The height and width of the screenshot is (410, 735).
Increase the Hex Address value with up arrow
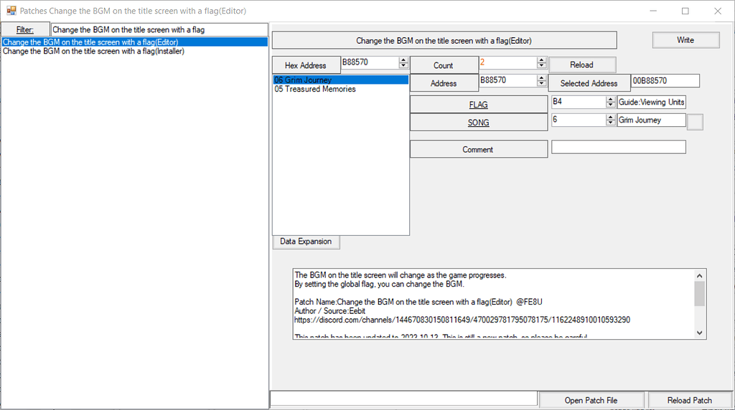(x=403, y=60)
